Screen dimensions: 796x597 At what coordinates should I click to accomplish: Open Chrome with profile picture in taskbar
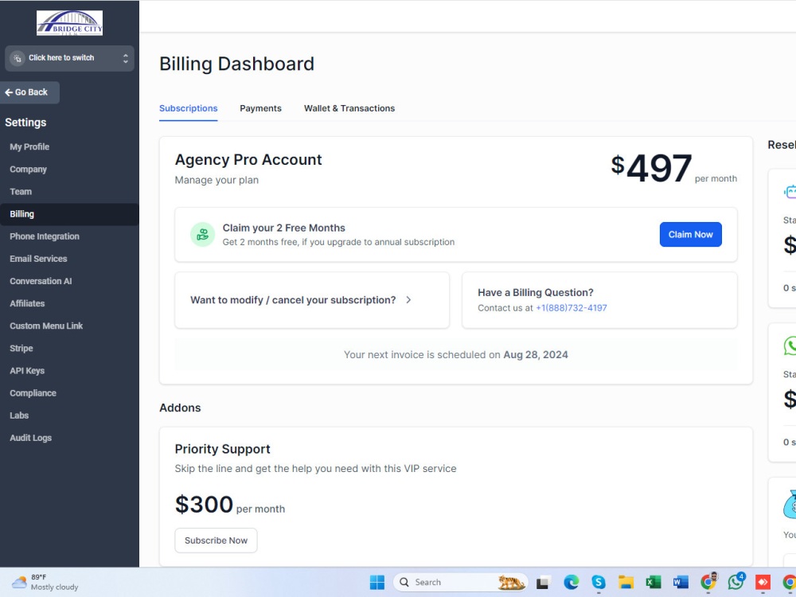pos(708,583)
